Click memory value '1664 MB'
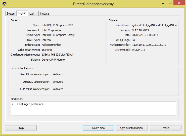The image size is (186, 136). pos(47,50)
